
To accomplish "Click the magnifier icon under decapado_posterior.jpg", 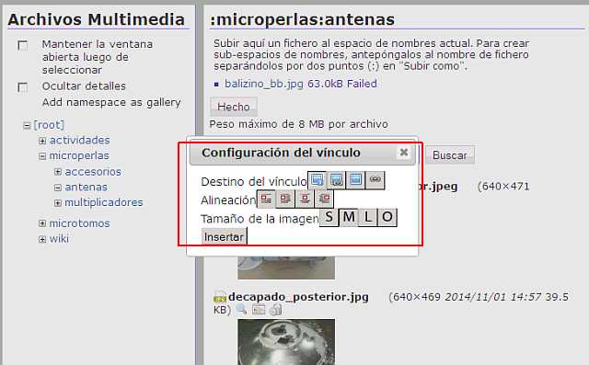I will pyautogui.click(x=241, y=310).
